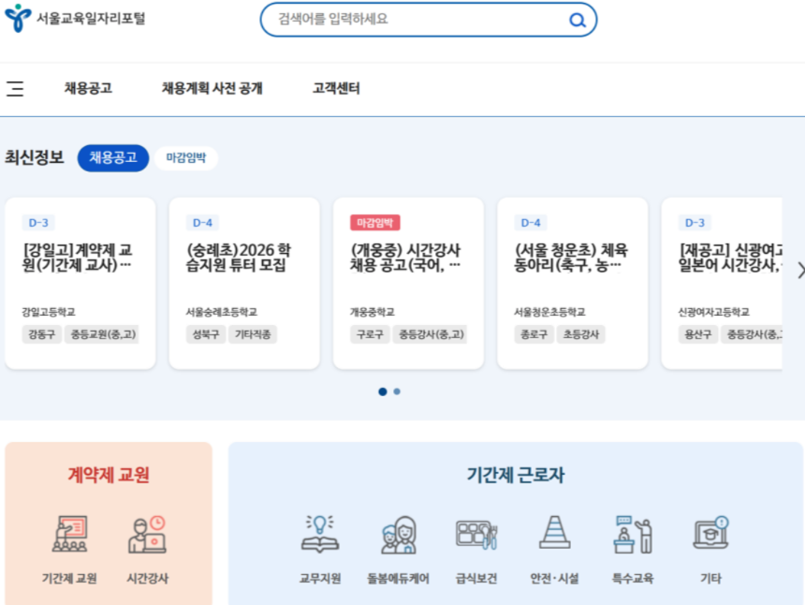Click the 신광여자고등학교 school name
Screen dimensions: 805x605
(x=714, y=312)
